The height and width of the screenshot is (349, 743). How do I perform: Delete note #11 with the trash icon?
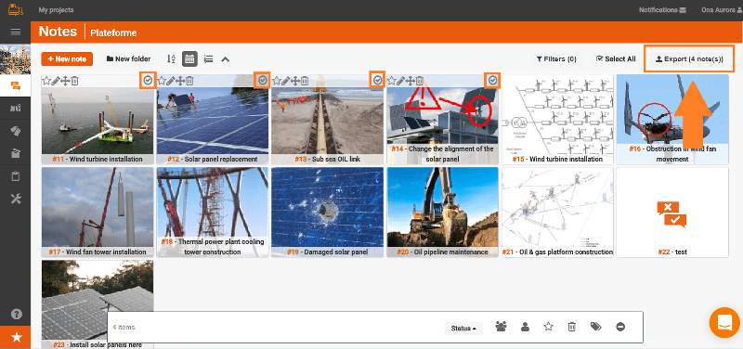pyautogui.click(x=74, y=81)
